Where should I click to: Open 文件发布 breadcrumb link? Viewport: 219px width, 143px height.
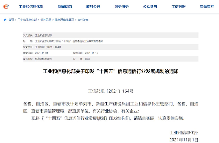point(83,20)
